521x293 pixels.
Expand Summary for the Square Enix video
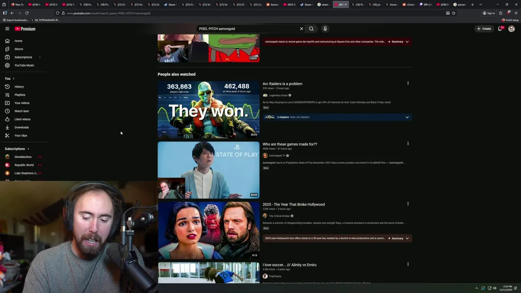(398, 42)
